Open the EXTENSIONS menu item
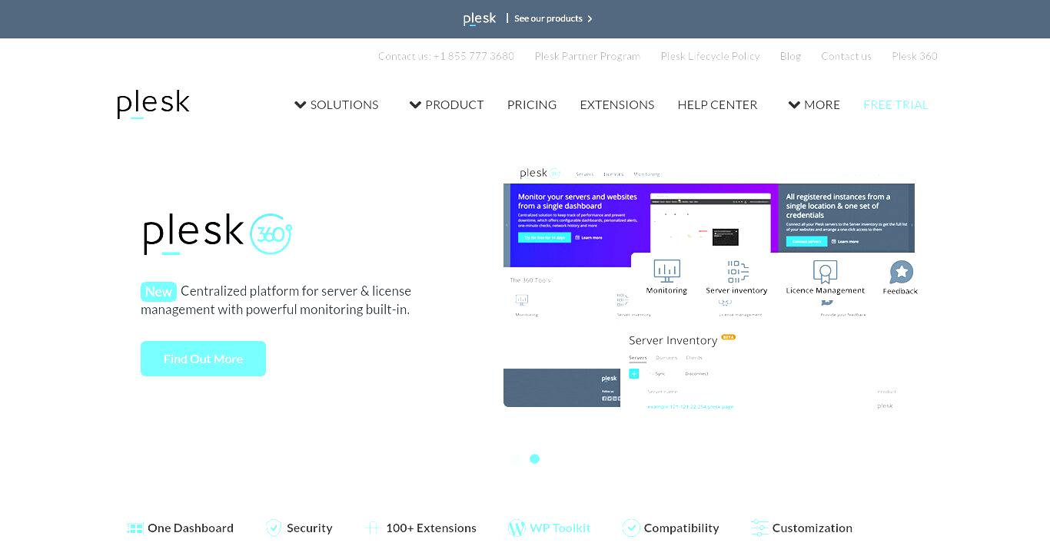This screenshot has width=1050, height=556. [x=617, y=104]
